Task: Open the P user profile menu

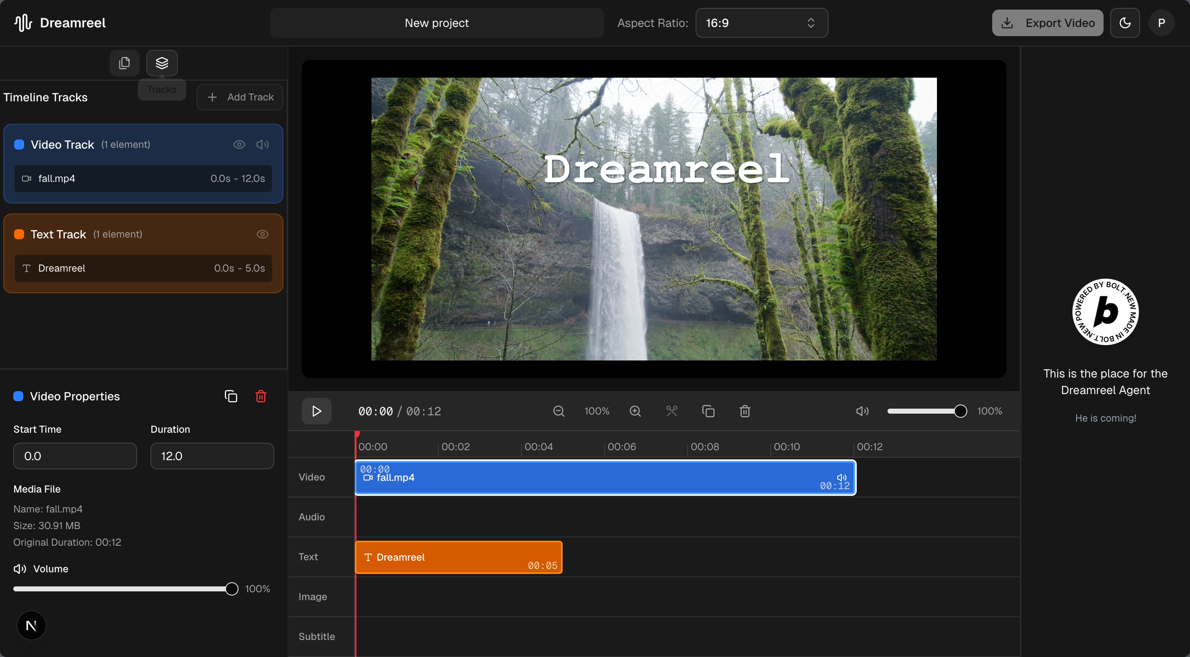Action: 1161,22
